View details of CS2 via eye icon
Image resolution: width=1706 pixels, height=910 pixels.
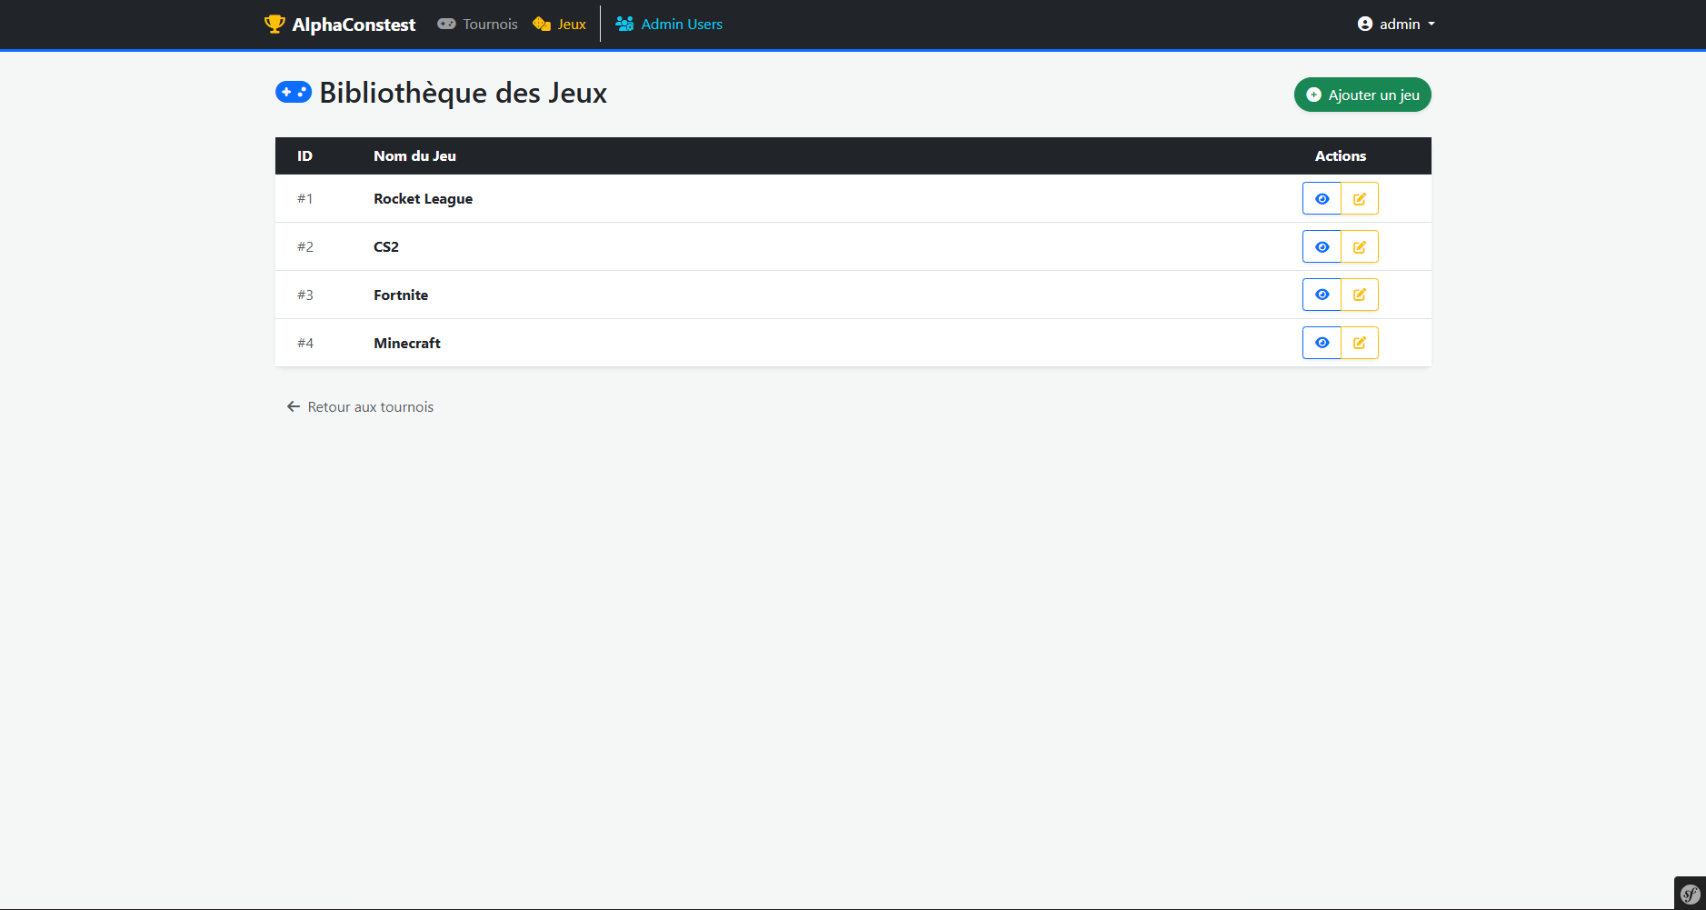pyautogui.click(x=1322, y=246)
